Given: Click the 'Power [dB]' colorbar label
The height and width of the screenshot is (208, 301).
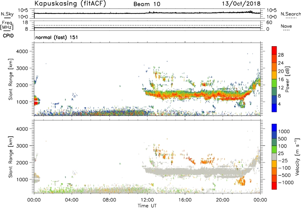Looking at the screenshot, I should pos(287,79).
